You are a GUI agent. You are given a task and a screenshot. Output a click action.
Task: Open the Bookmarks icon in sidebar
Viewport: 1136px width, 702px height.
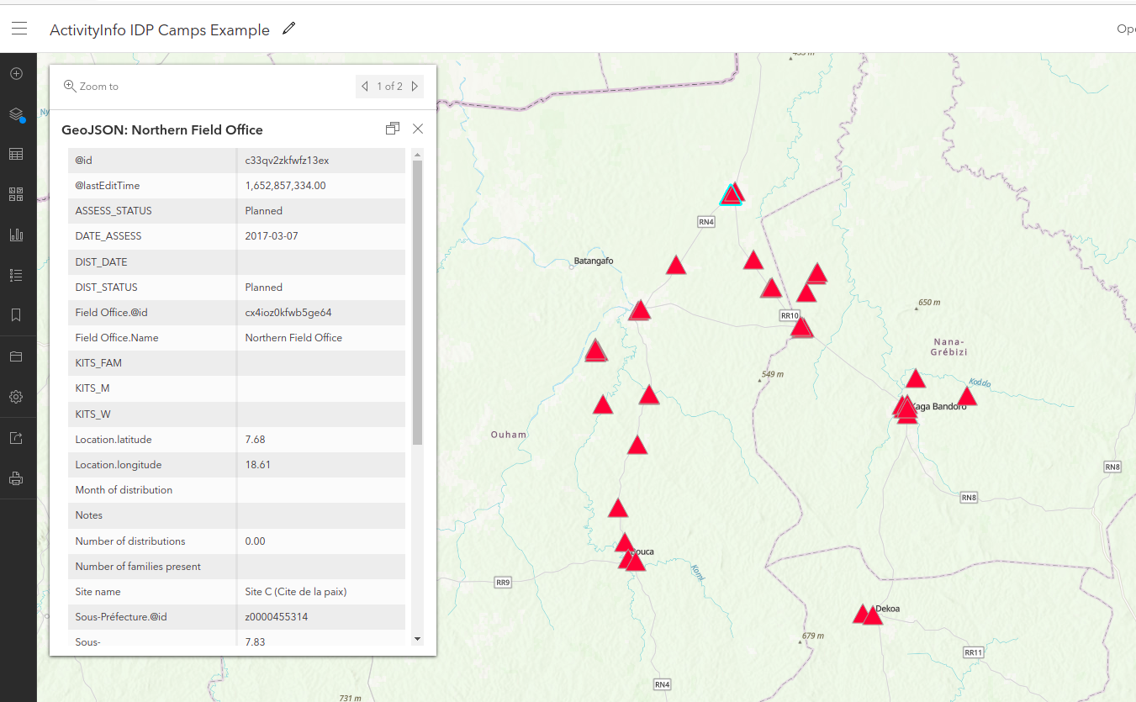click(16, 315)
